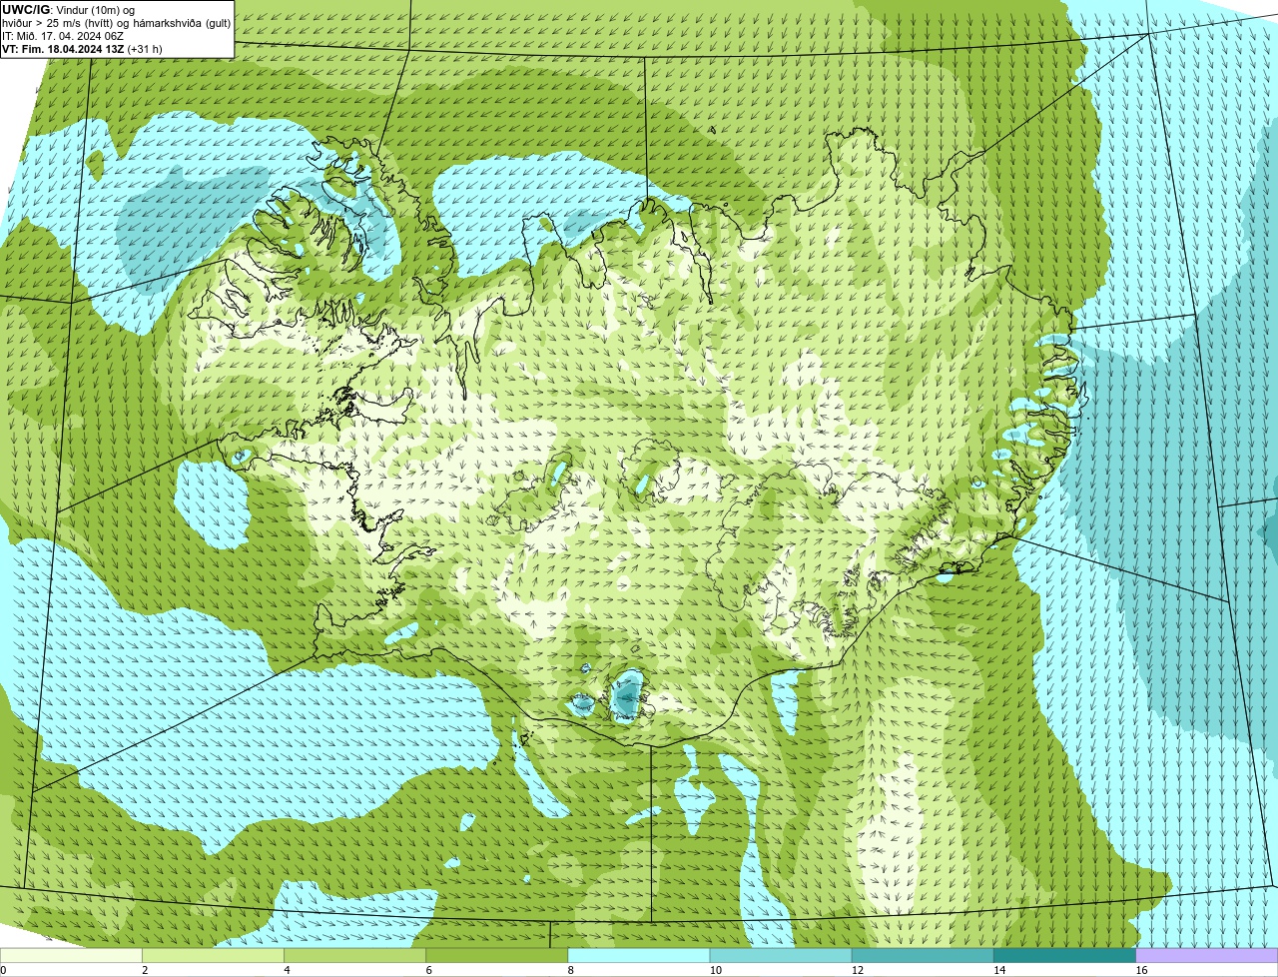Click the legend scale label "4"
The height and width of the screenshot is (977, 1278).
[x=287, y=970]
